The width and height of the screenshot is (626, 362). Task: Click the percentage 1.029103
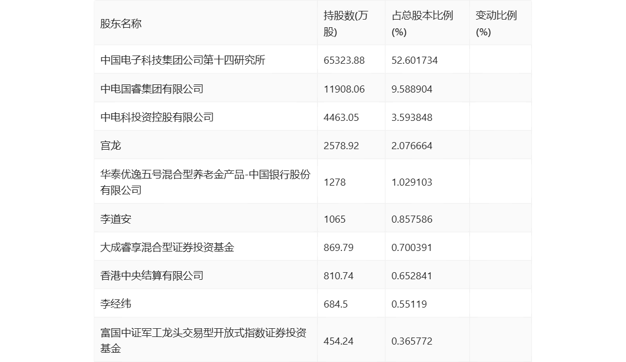(x=412, y=182)
